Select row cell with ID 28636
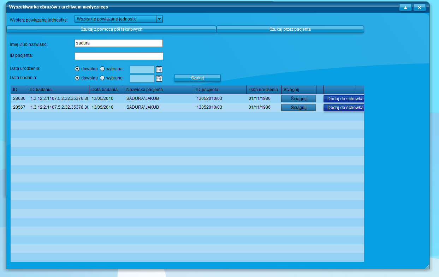 [19, 98]
